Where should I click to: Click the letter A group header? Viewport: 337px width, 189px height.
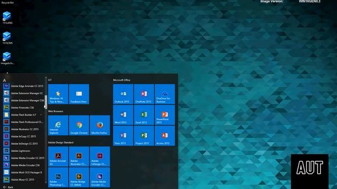click(x=5, y=80)
